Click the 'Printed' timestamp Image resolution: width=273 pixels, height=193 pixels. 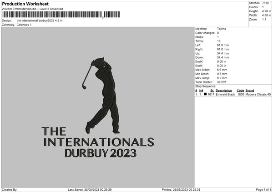181,189
